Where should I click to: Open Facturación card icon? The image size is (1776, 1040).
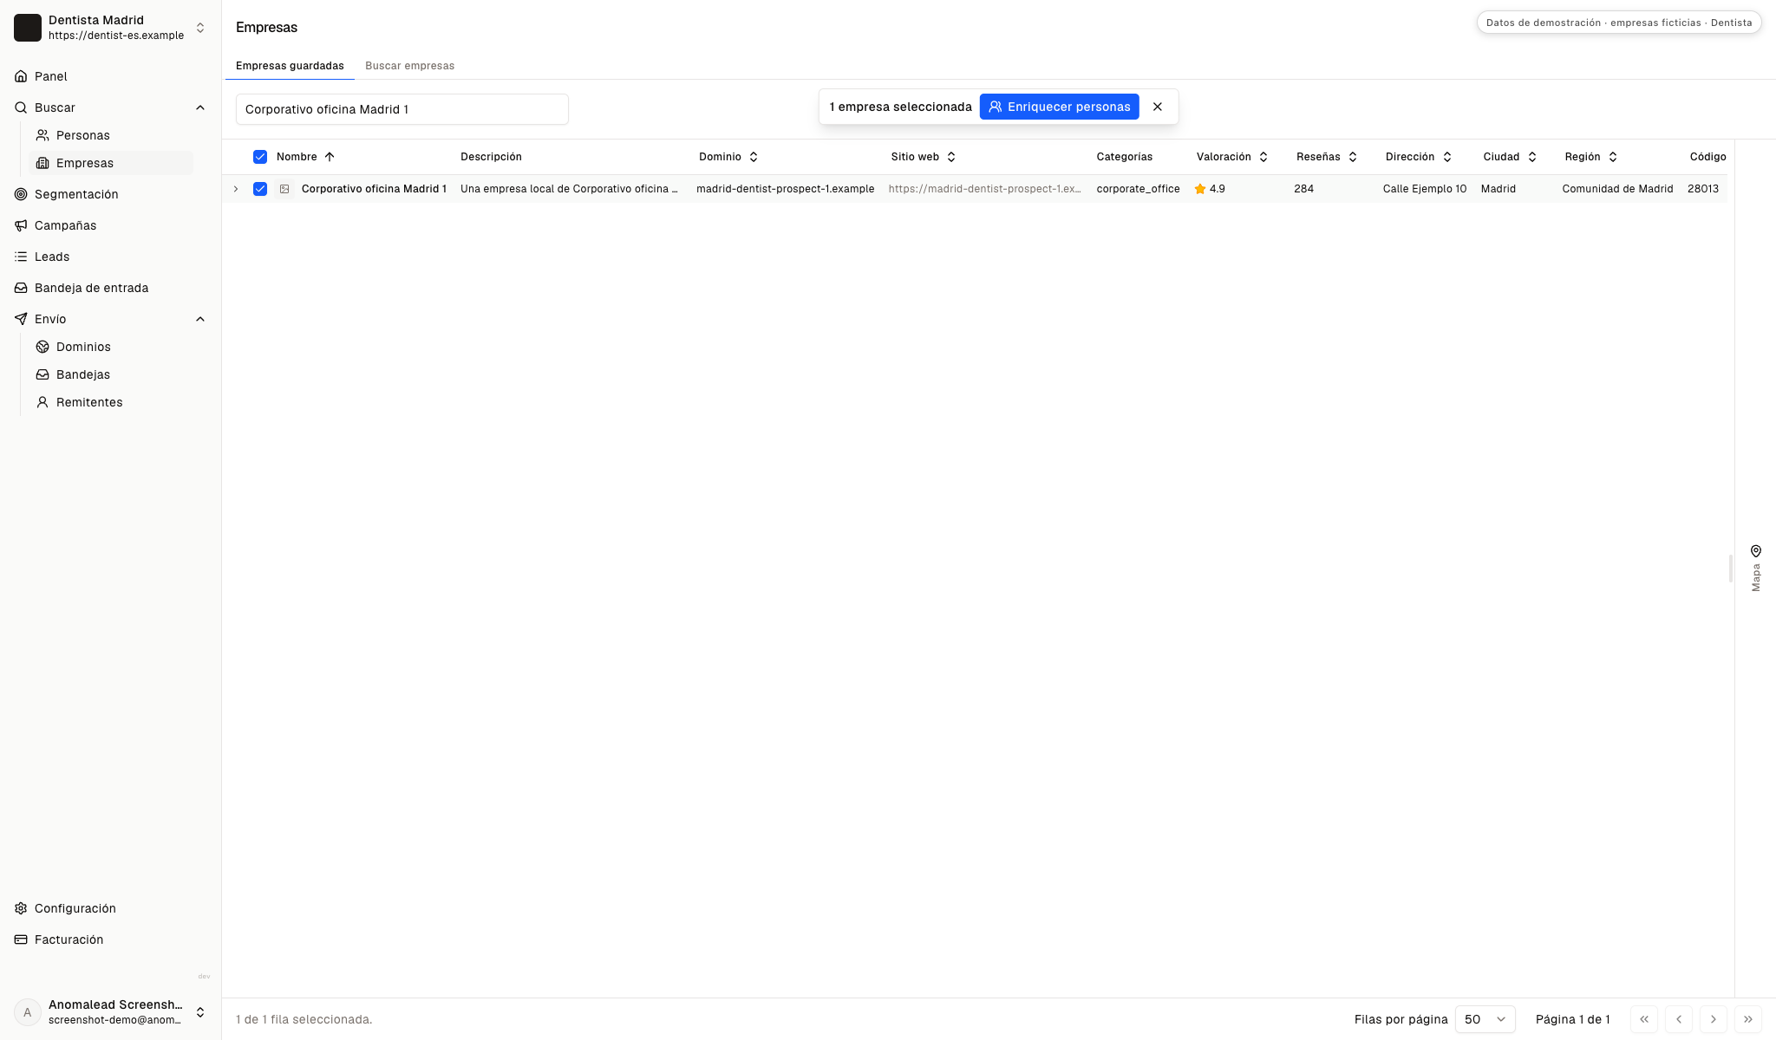point(21,939)
